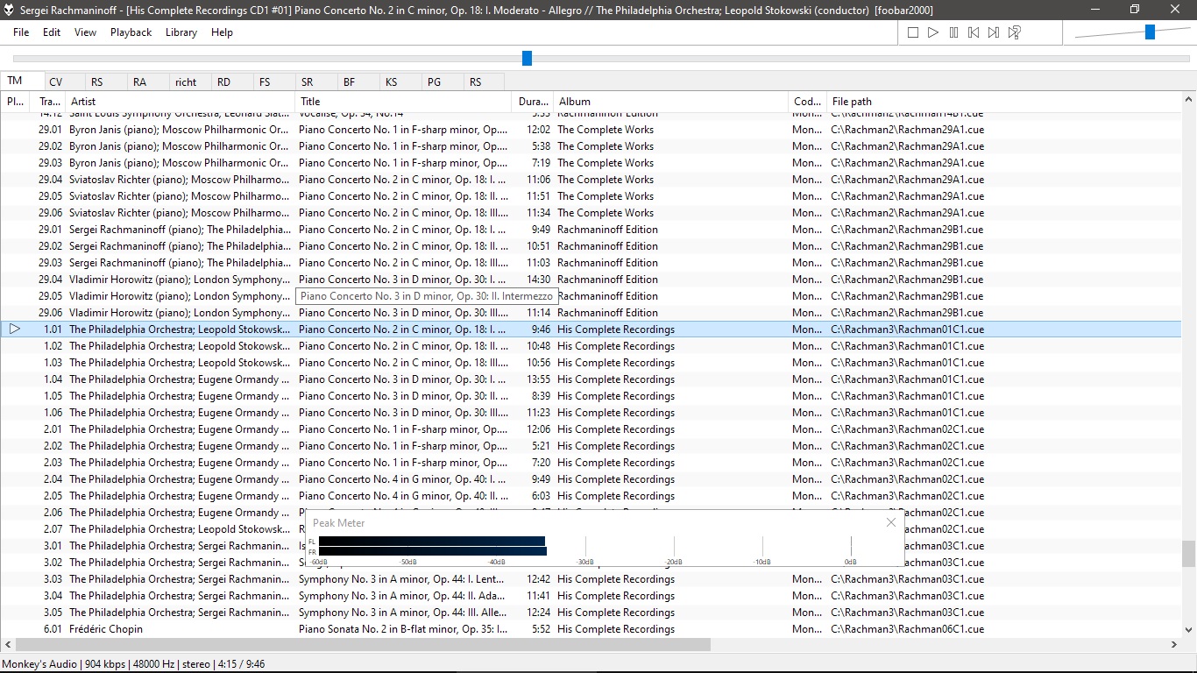Screen dimensions: 1197x673
Task: Open the Library menu
Action: (181, 32)
